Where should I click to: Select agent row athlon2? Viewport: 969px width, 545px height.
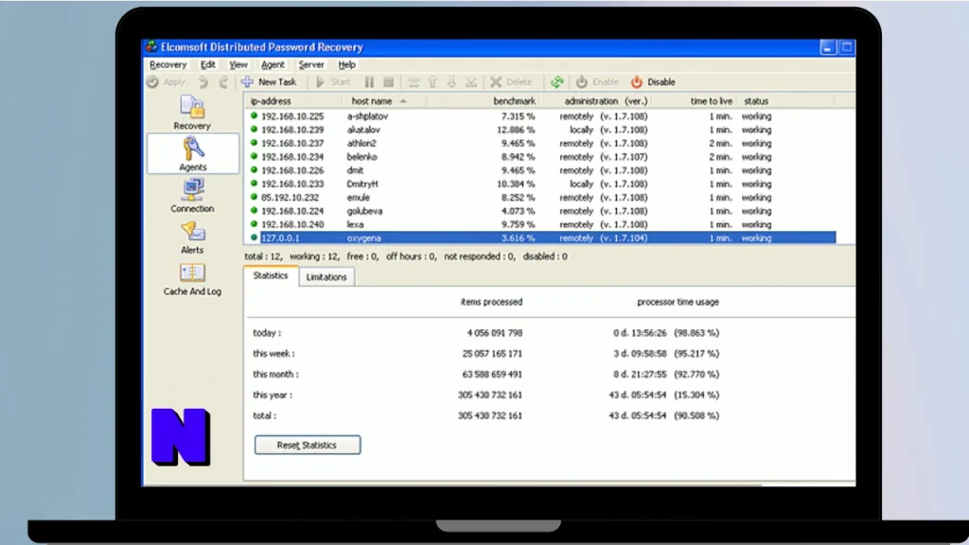(x=540, y=144)
